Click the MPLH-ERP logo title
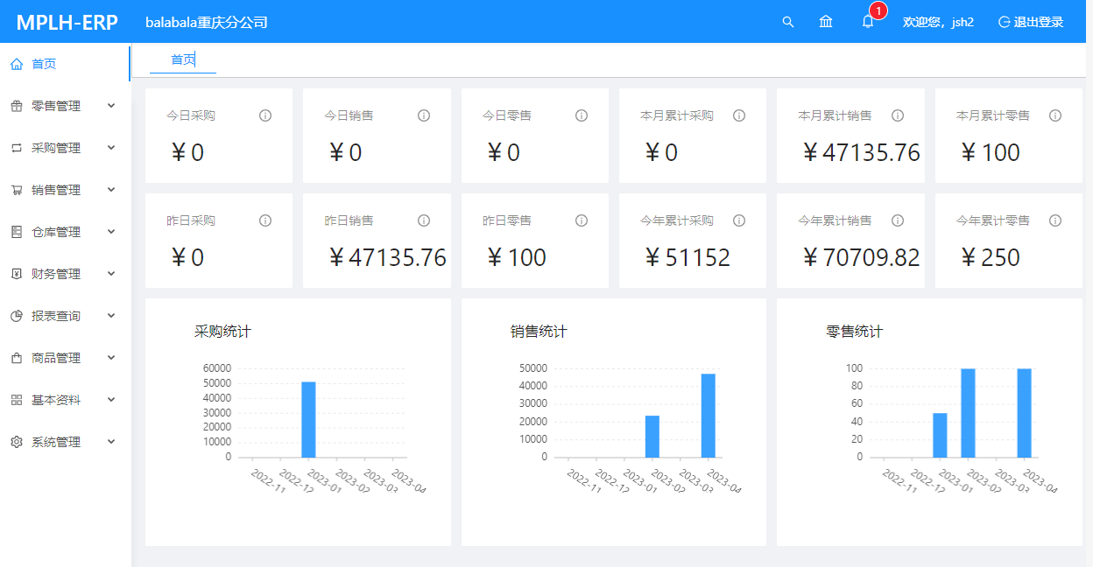This screenshot has width=1093, height=567. click(67, 22)
